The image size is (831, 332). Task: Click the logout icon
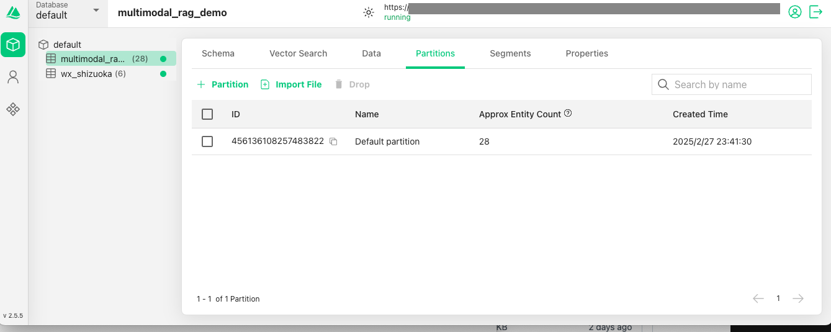click(816, 12)
